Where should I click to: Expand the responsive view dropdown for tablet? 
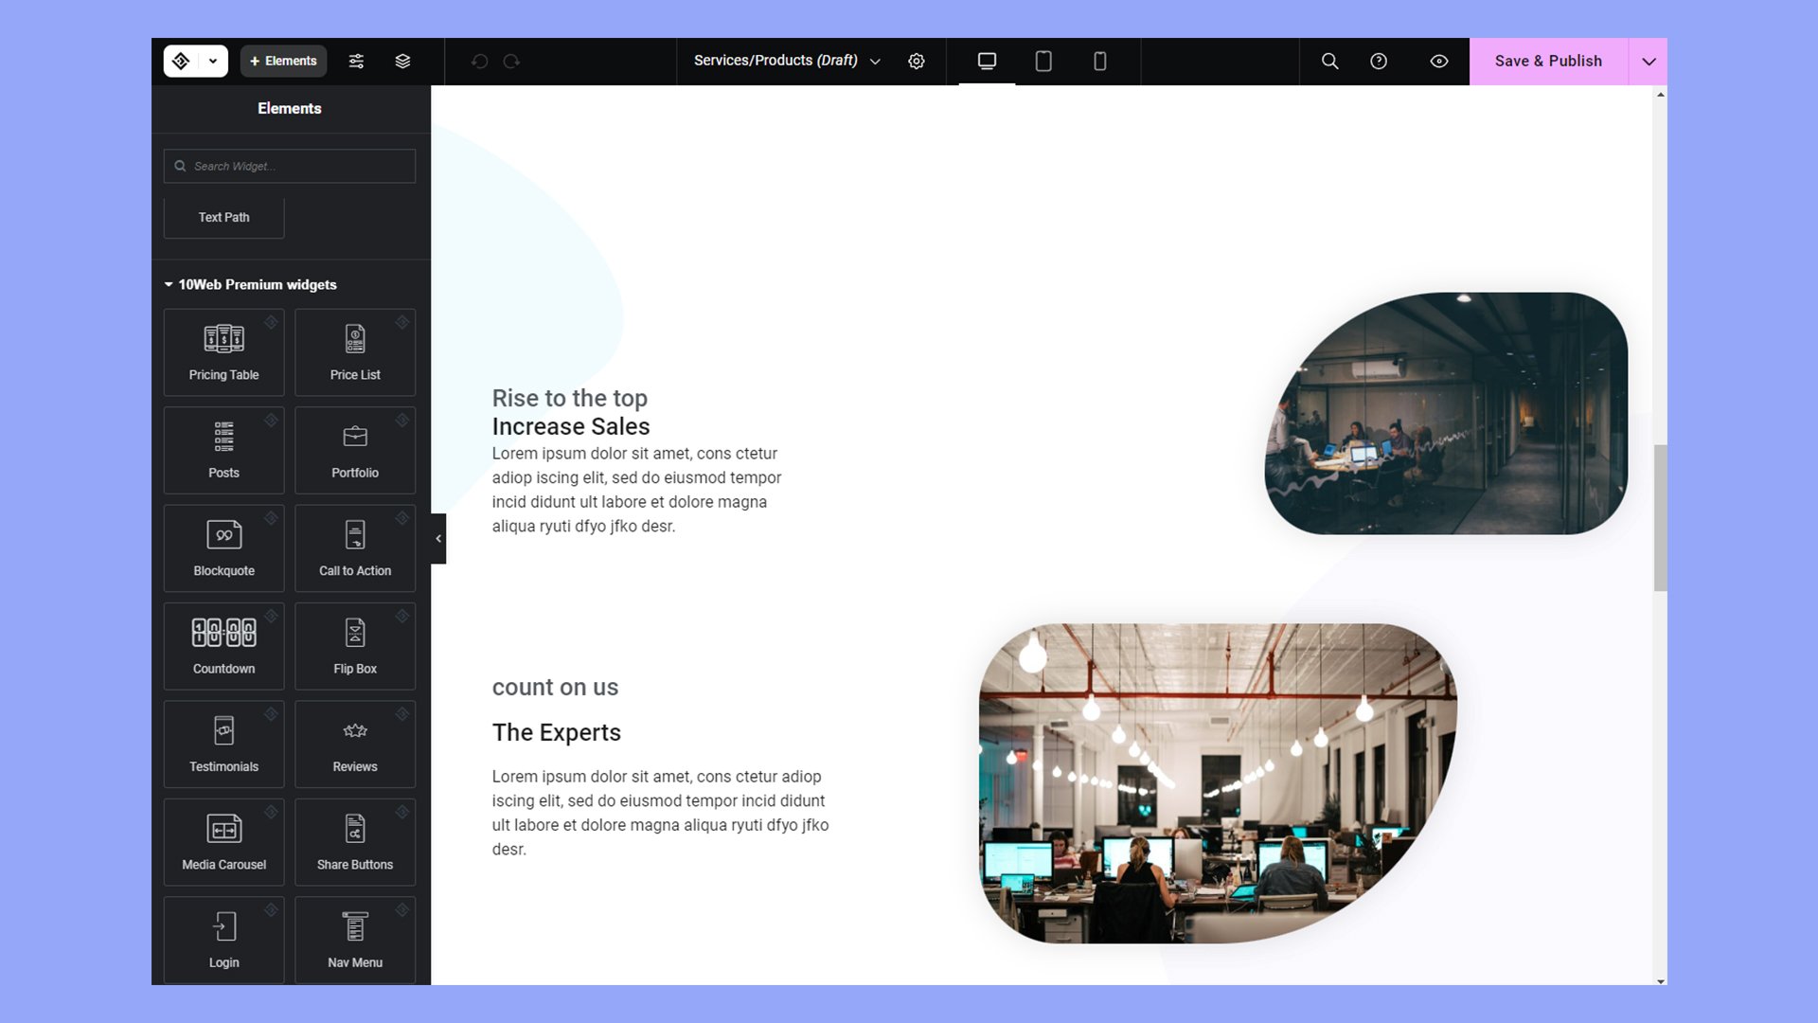(x=1042, y=62)
